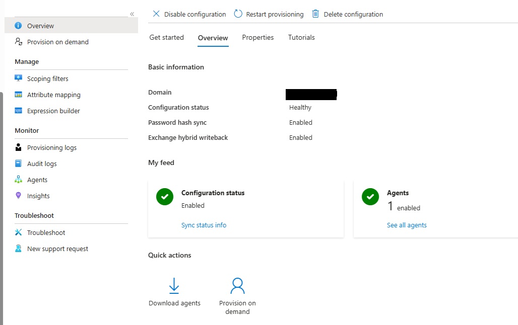
Task: Open Attribute mapping settings
Action: tap(53, 95)
